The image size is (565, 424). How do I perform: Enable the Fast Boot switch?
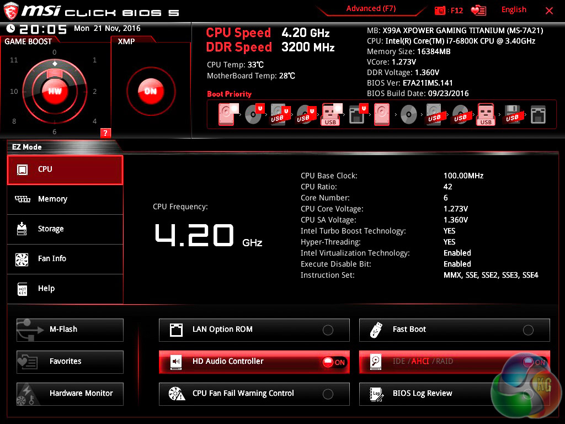(528, 330)
